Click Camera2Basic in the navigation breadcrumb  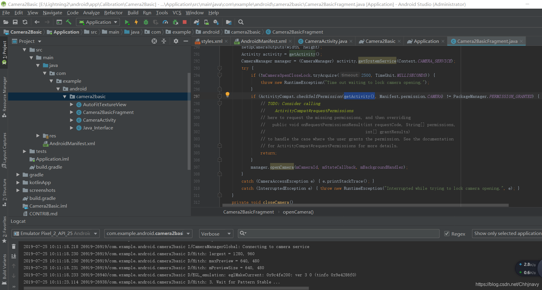(x=26, y=32)
